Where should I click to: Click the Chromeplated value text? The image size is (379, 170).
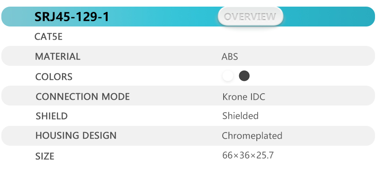pos(252,136)
